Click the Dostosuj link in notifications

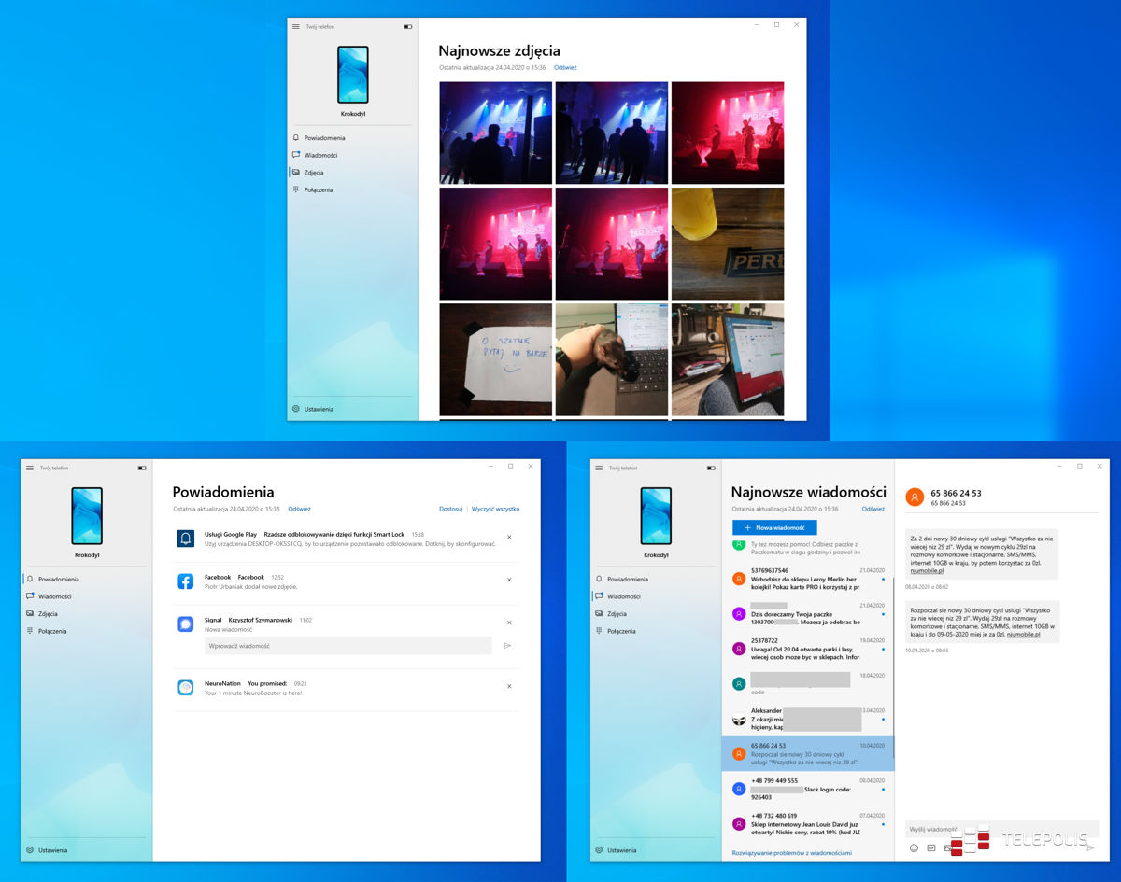click(x=450, y=509)
